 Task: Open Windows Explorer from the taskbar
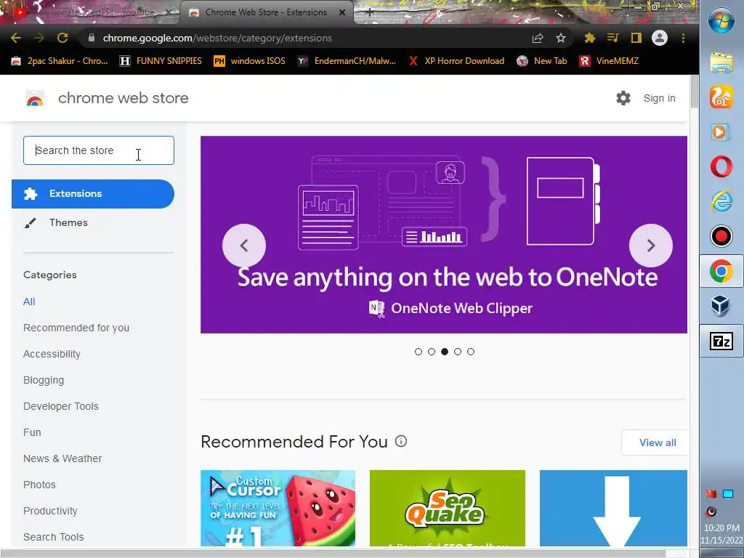pyautogui.click(x=721, y=62)
